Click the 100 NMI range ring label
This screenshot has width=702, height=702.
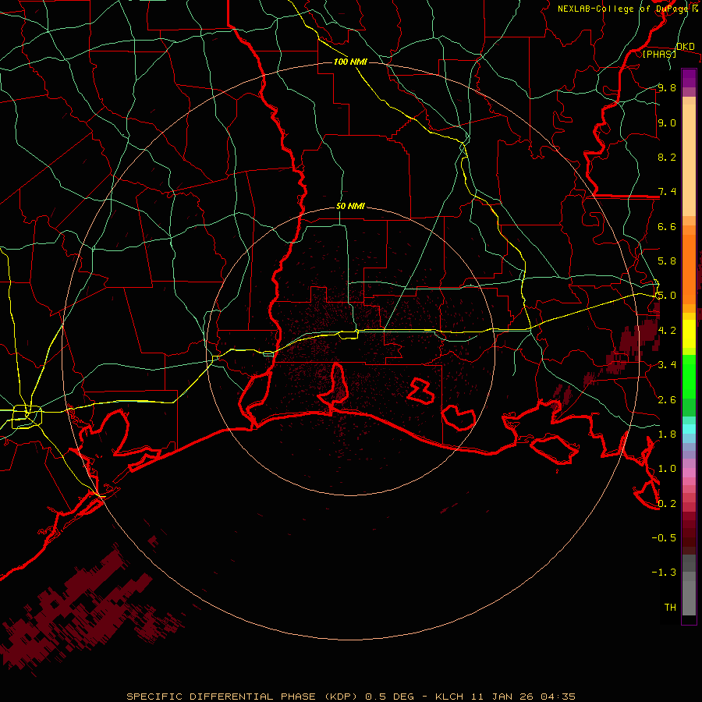click(350, 62)
